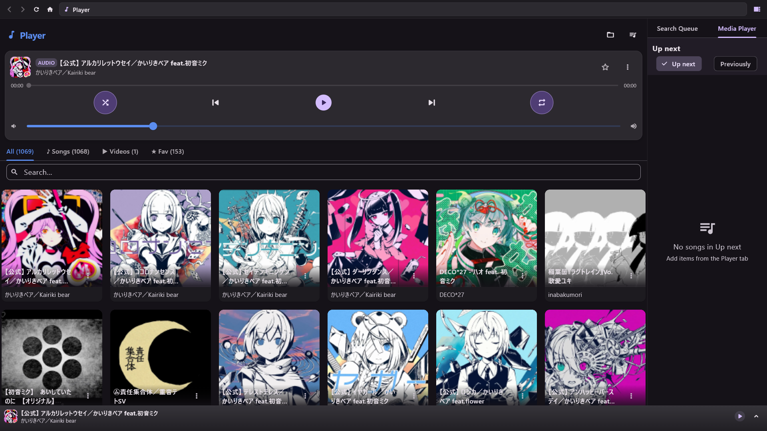This screenshot has height=431, width=767.
Task: Click the volume-down speaker icon
Action: [14, 126]
